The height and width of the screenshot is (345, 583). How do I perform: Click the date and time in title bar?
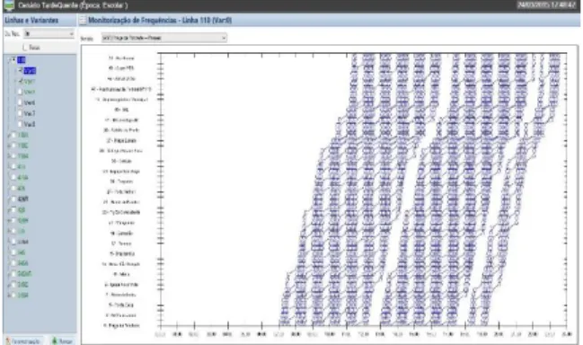(x=546, y=5)
